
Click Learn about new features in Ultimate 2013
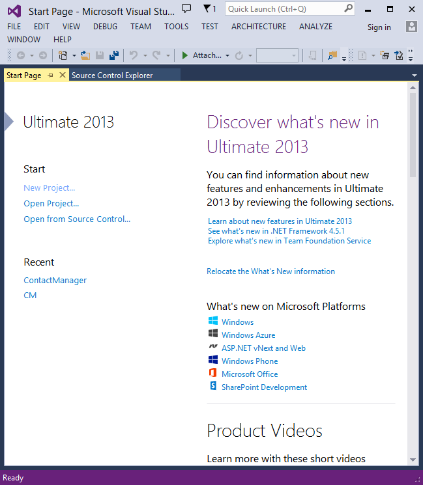coord(280,221)
